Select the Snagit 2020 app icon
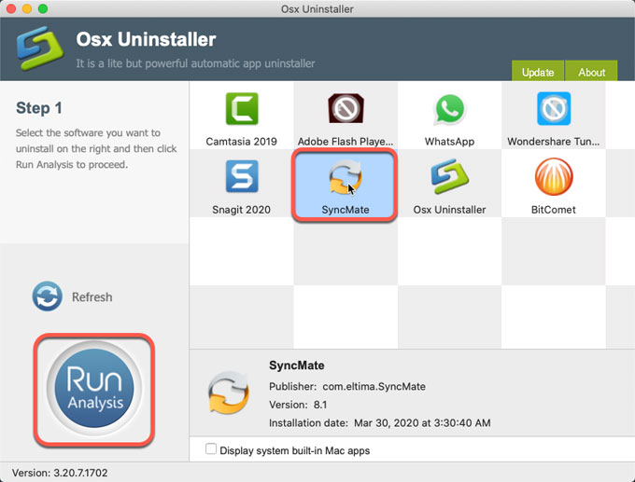 tap(242, 176)
